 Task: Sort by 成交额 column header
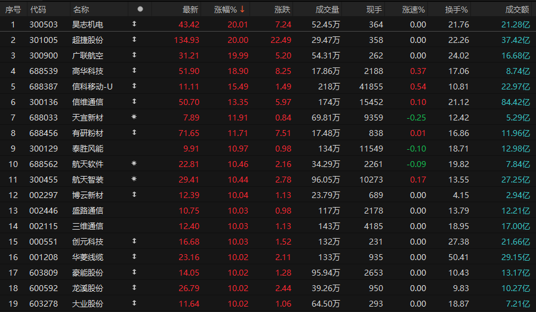(517, 10)
